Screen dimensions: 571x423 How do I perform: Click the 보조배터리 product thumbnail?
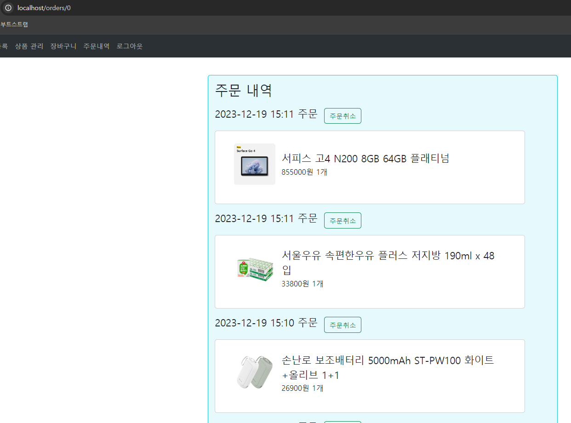pos(255,373)
